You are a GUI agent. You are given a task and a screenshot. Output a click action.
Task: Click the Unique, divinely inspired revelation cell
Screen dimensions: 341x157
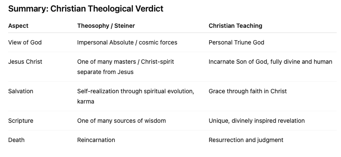coord(257,121)
